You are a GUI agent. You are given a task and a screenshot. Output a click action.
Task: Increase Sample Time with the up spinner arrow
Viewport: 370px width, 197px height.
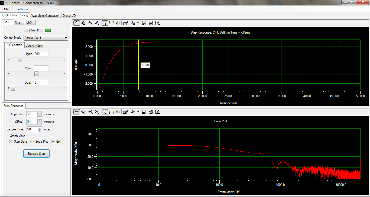39,128
